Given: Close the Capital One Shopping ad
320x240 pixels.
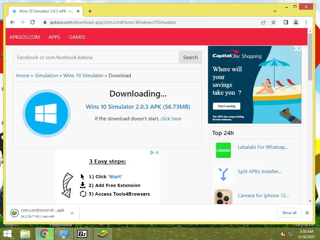Looking at the screenshot, I should click(x=299, y=48).
